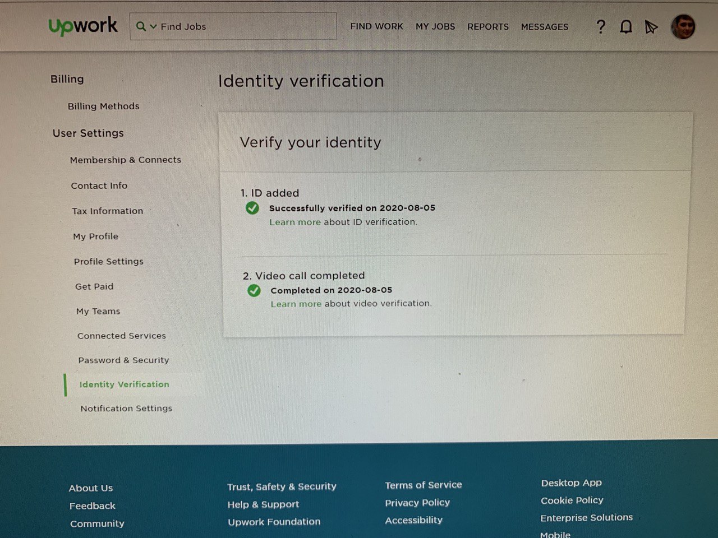The image size is (718, 538).
Task: Select Identity Verification in sidebar
Action: click(125, 384)
